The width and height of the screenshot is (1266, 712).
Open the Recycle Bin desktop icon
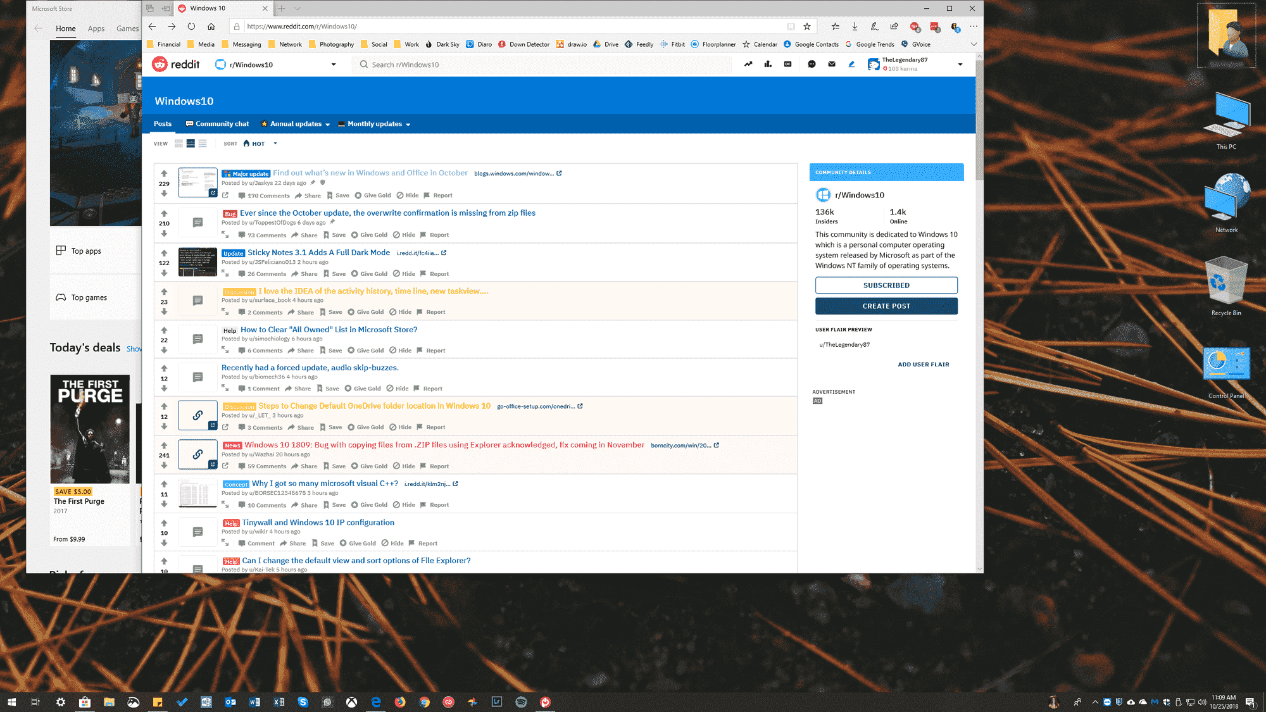[1226, 286]
